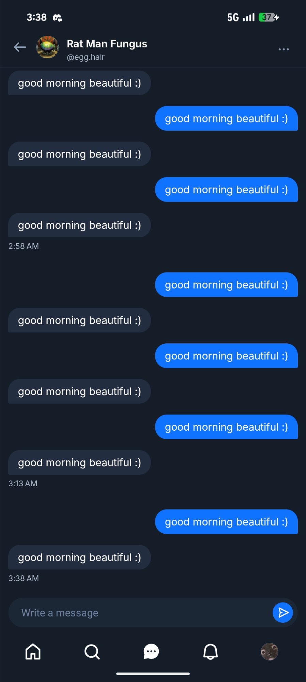Tap the battery indicator in status bar
This screenshot has height=682, width=306.
pyautogui.click(x=269, y=17)
